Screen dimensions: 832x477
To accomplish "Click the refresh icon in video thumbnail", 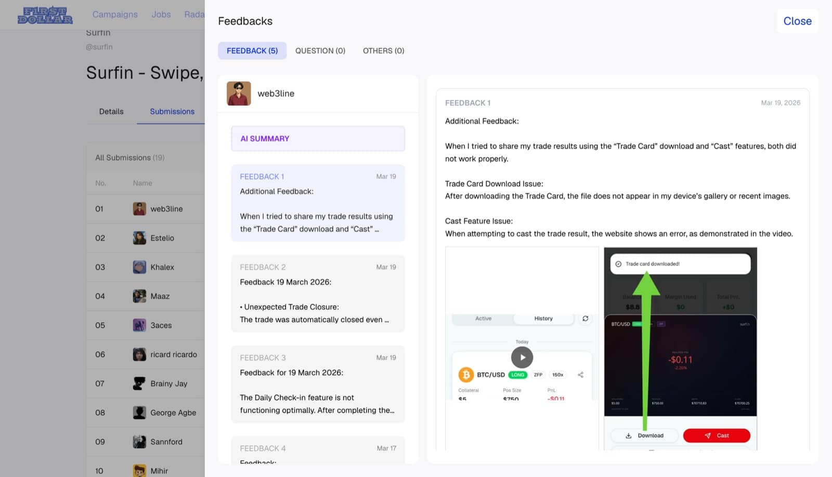I will tap(586, 319).
